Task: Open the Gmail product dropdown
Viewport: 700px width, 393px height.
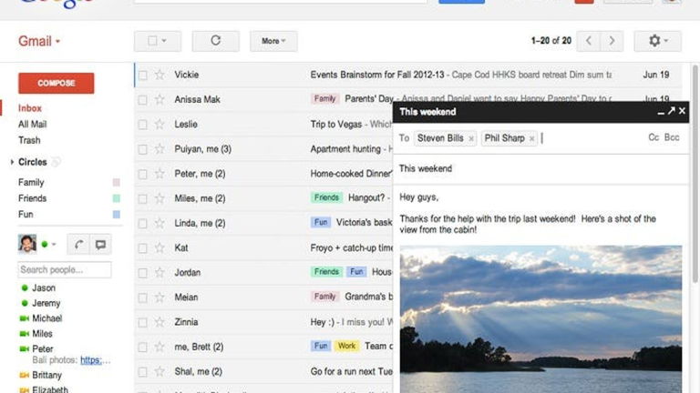Action: (x=39, y=42)
